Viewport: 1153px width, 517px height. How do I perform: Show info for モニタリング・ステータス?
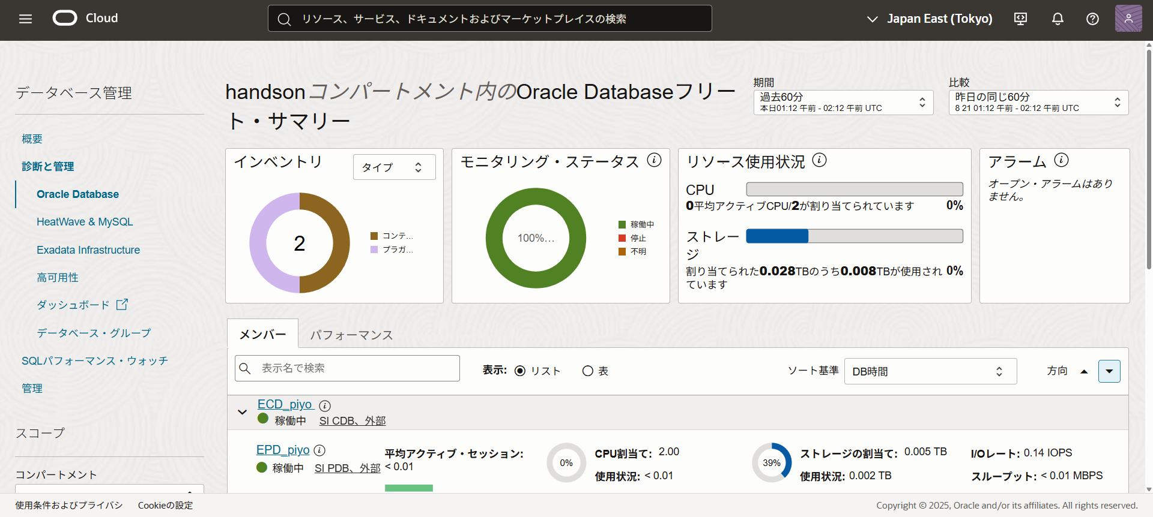tap(654, 160)
